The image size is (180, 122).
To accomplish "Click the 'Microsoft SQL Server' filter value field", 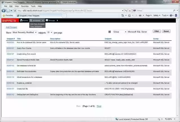I will 139,32.
